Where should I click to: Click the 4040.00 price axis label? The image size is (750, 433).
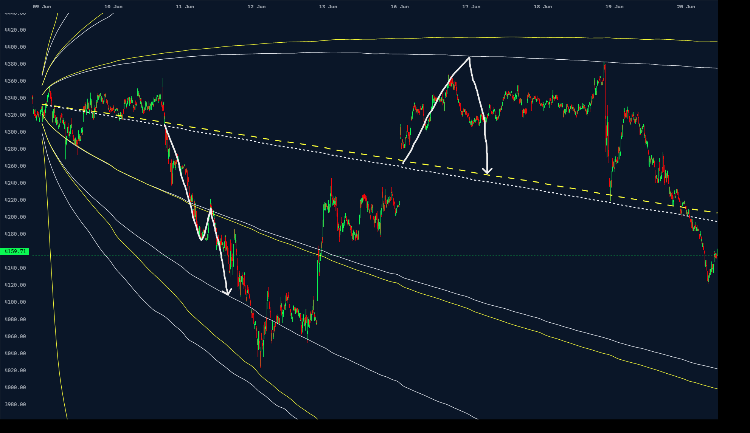coord(15,353)
